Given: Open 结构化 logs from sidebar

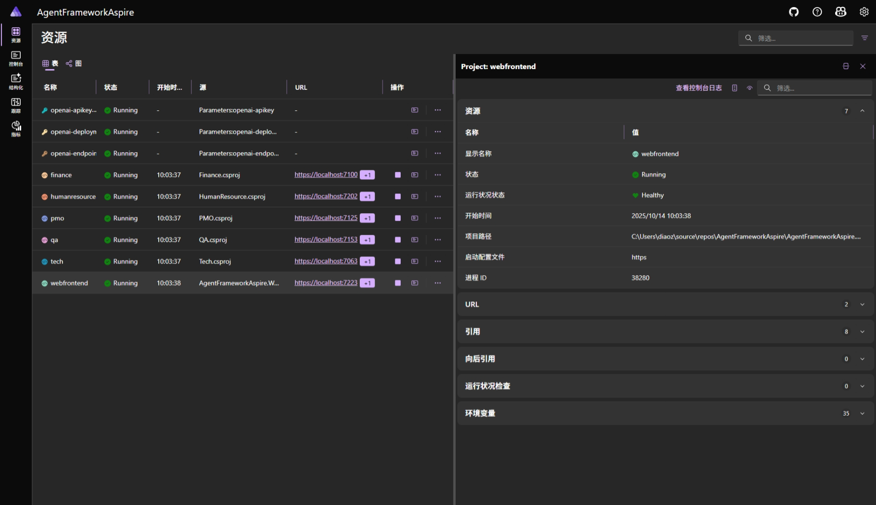Looking at the screenshot, I should click(16, 82).
